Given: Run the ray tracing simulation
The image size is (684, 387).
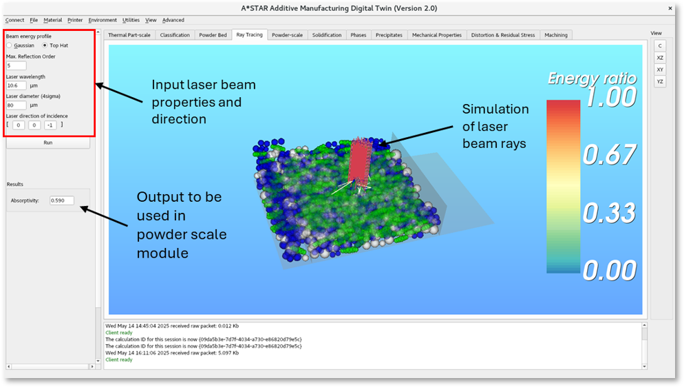Looking at the screenshot, I should [48, 143].
